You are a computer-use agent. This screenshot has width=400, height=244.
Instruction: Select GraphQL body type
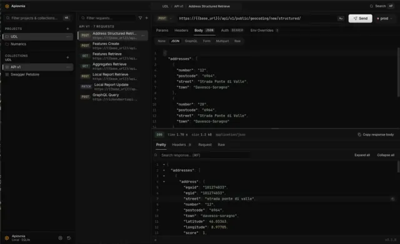191,41
